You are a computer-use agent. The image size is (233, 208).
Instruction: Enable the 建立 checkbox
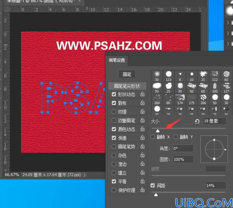114,173
